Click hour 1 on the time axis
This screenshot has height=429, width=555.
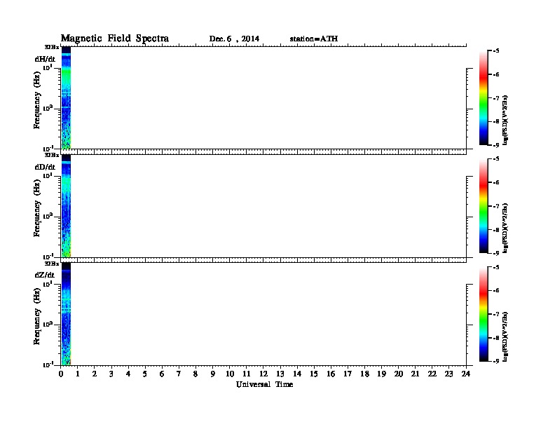point(78,374)
